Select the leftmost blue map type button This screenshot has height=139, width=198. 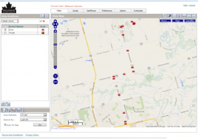coord(165,21)
